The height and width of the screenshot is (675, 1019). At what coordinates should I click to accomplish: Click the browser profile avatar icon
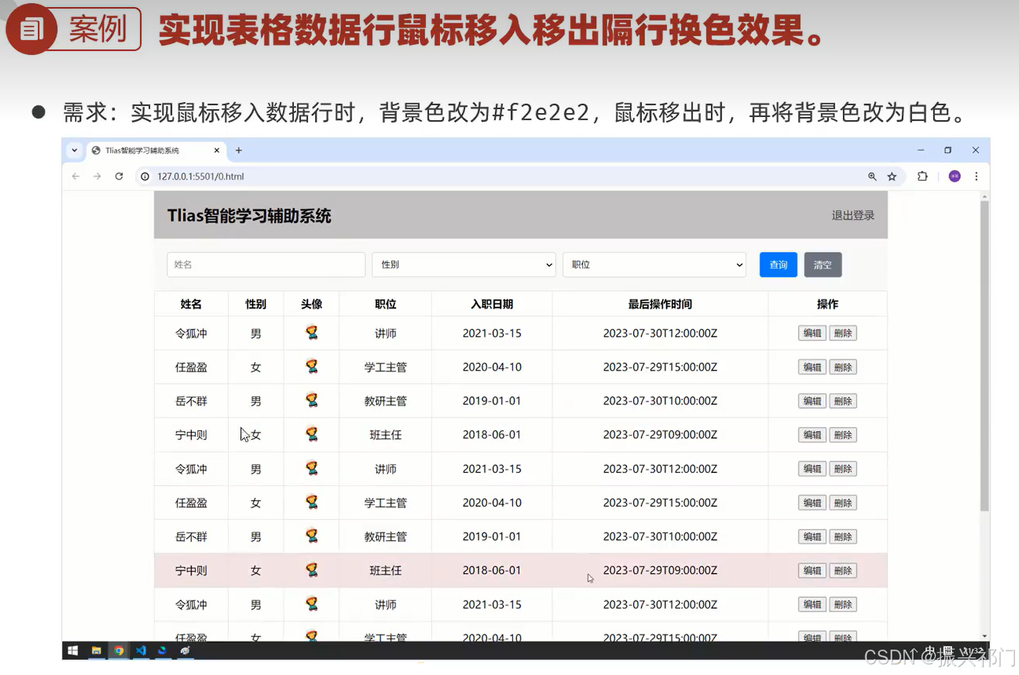point(954,176)
